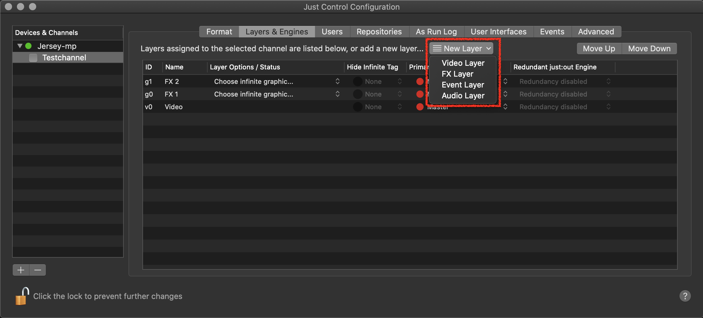703x318 pixels.
Task: Open the None tag dropdown in Video row
Action: point(383,107)
